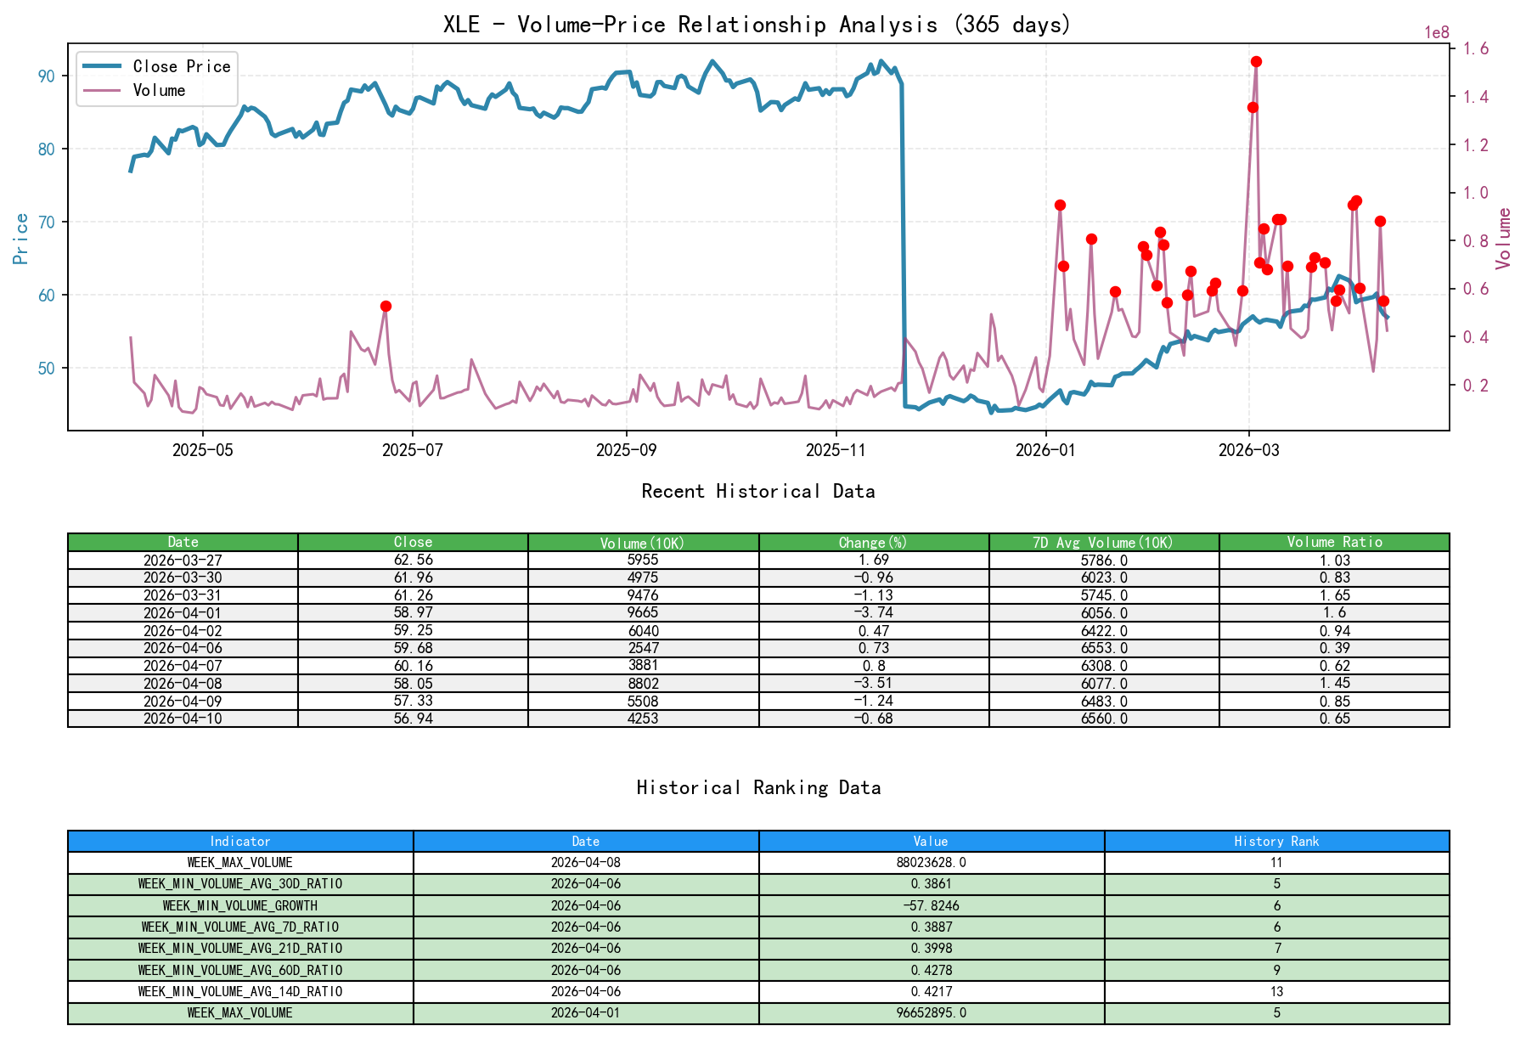Image resolution: width=1526 pixels, height=1037 pixels.
Task: Click the '2026-01' x-axis label
Action: point(1045,450)
